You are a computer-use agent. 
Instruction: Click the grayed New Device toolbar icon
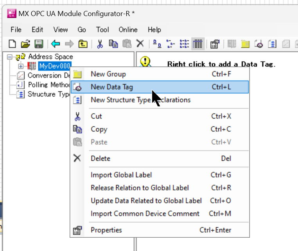point(232,44)
